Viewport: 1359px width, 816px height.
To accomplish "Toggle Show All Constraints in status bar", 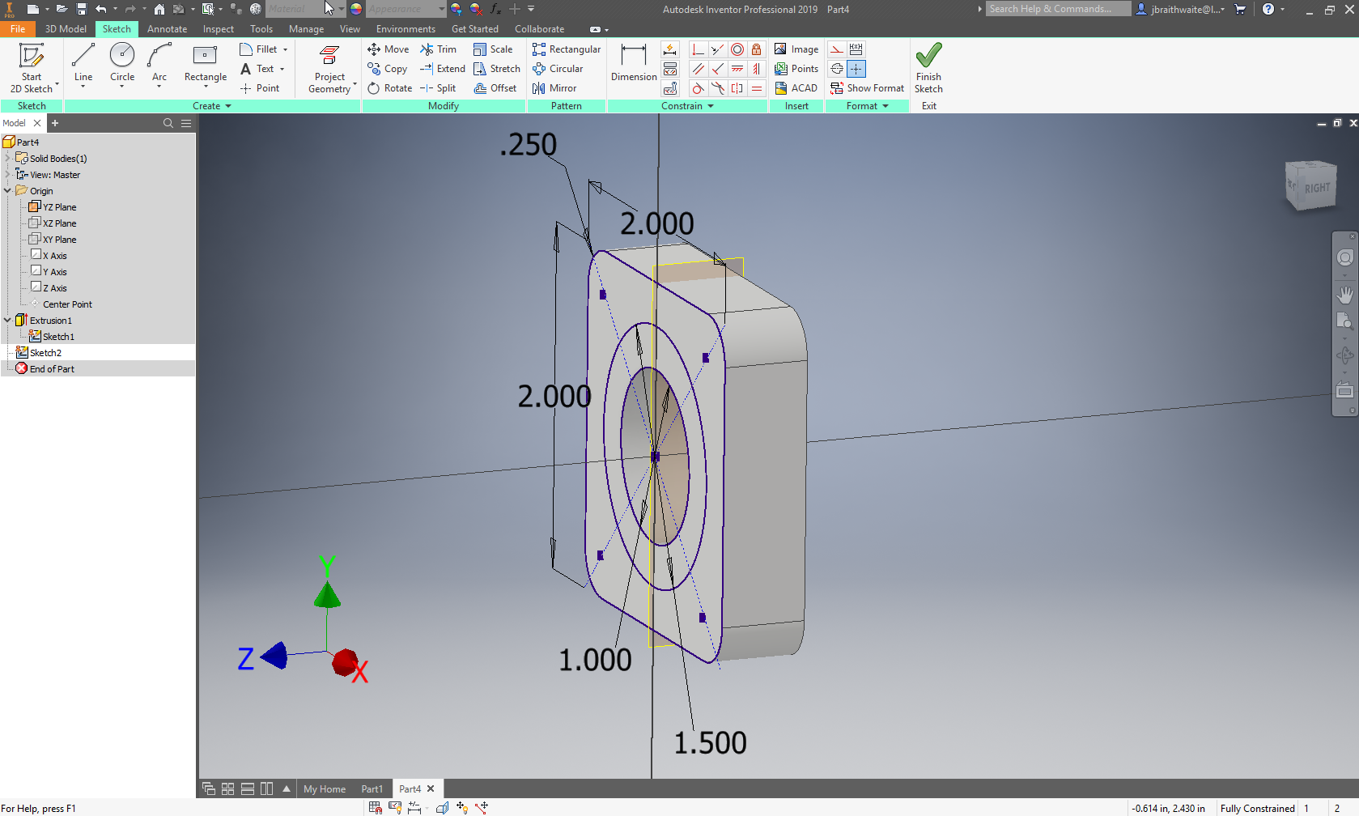I will pos(395,807).
